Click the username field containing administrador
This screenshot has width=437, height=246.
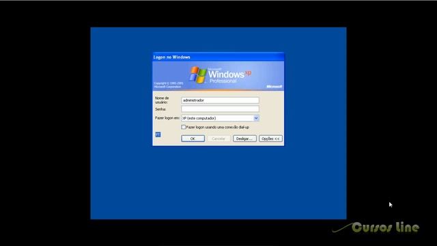tap(220, 100)
